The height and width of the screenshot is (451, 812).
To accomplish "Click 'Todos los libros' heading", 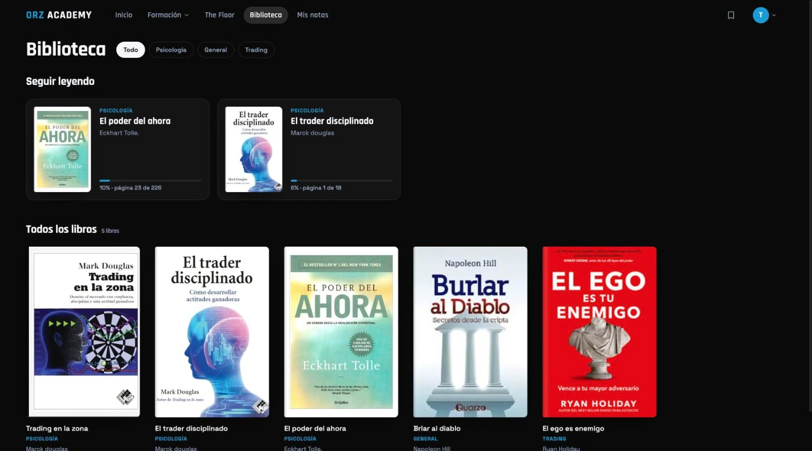I will pyautogui.click(x=61, y=229).
